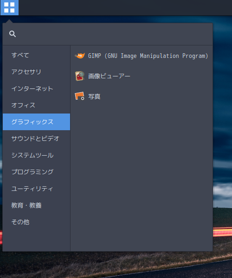
Task: Select highlighted グラフィックス category
Action: click(x=36, y=122)
